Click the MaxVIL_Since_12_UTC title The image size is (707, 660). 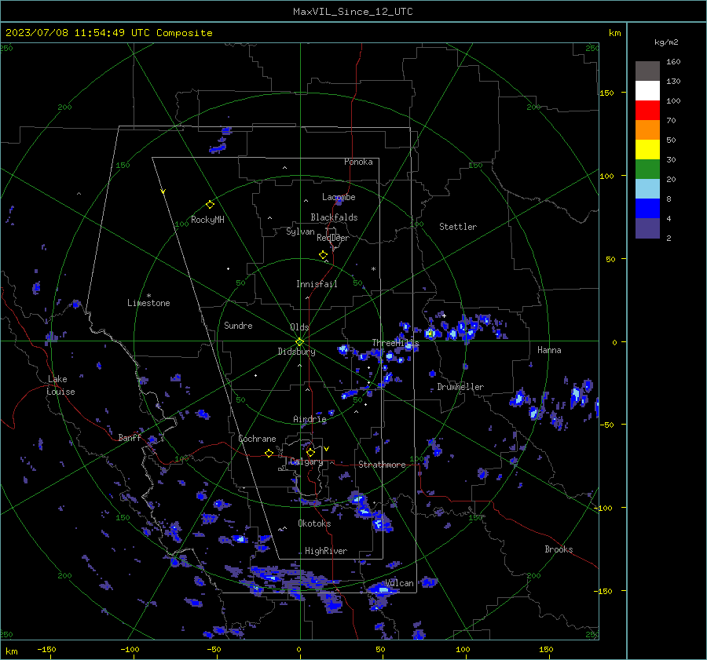tap(353, 12)
